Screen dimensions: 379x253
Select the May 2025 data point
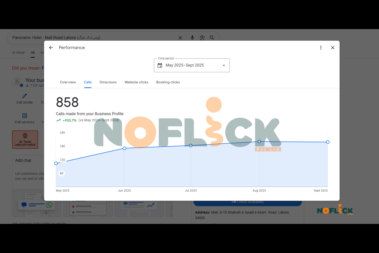click(56, 163)
